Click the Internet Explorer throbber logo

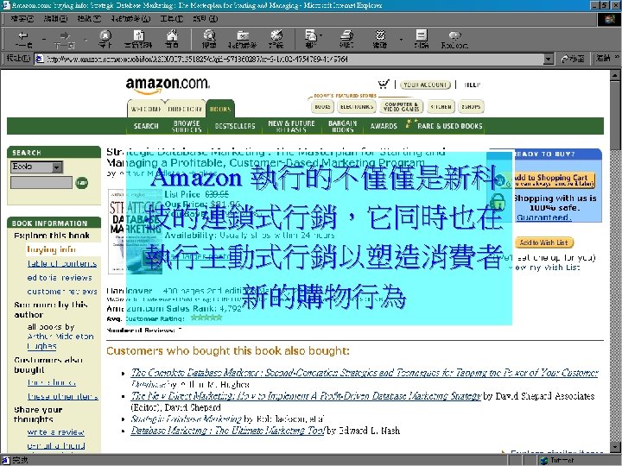610,19
